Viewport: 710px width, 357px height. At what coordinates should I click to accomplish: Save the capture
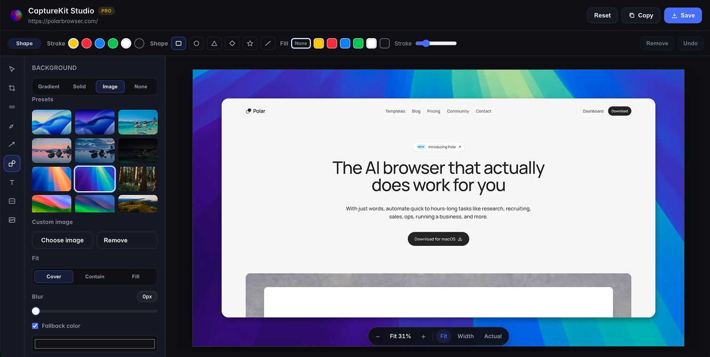coord(683,15)
